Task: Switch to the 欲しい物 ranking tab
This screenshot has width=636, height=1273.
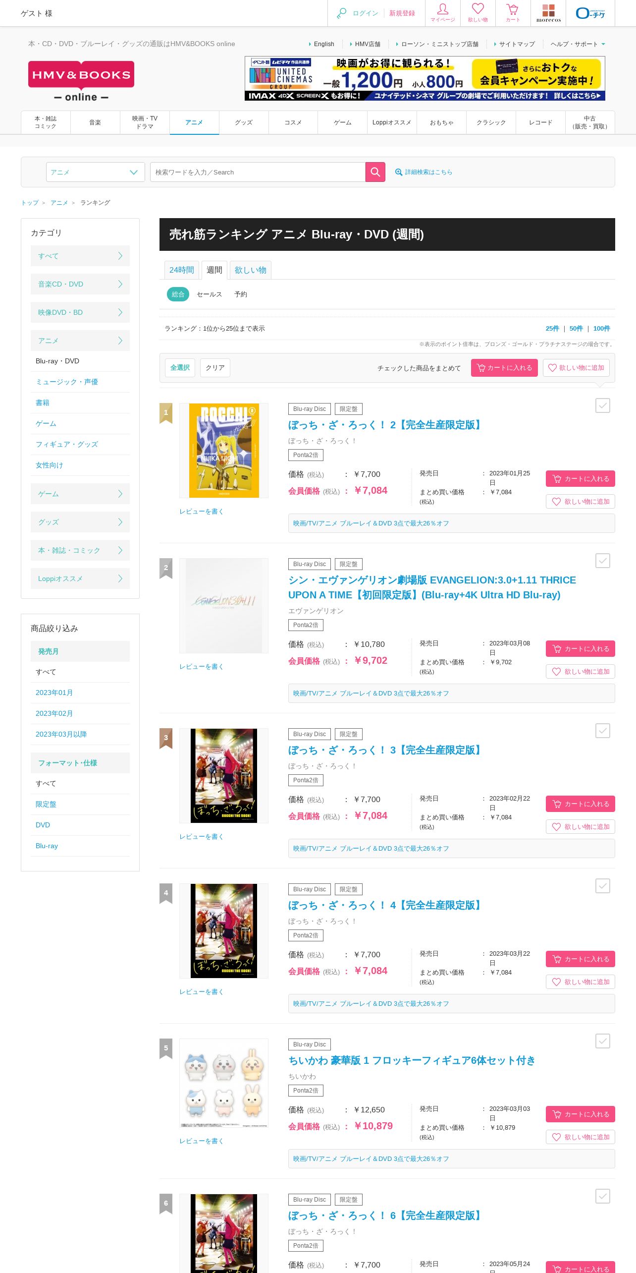Action: pos(251,270)
